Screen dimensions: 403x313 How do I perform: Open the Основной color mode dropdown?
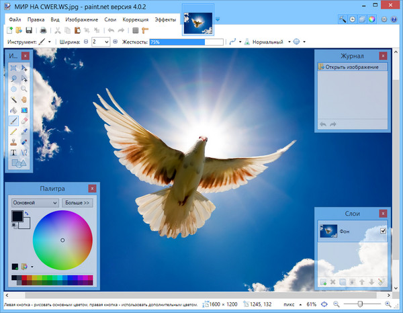tap(34, 202)
